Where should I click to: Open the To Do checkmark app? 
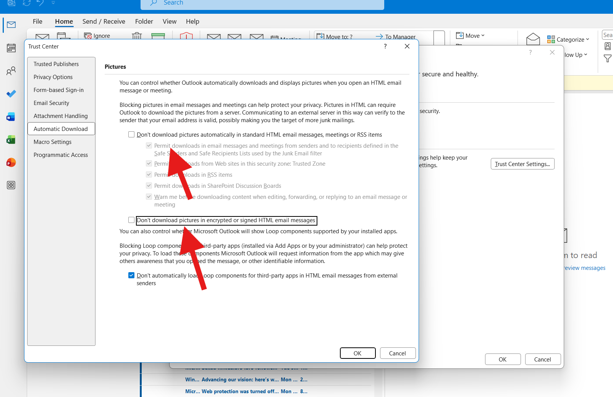(11, 94)
